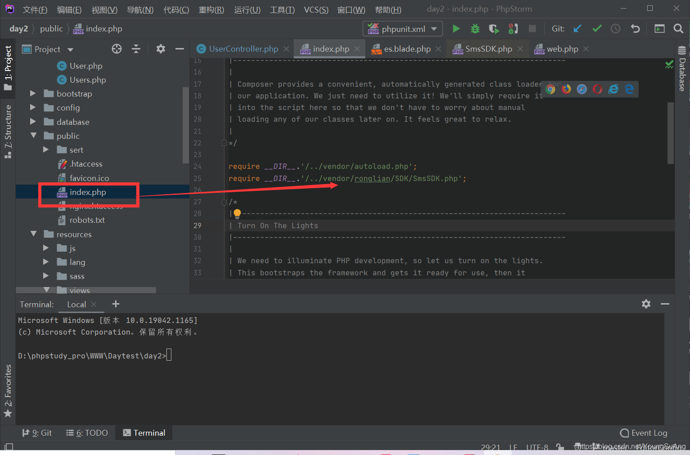690x455 pixels.
Task: Open the Event Log
Action: [644, 433]
